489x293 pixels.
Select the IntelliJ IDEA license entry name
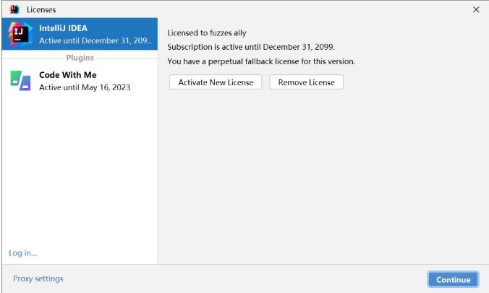tap(63, 28)
